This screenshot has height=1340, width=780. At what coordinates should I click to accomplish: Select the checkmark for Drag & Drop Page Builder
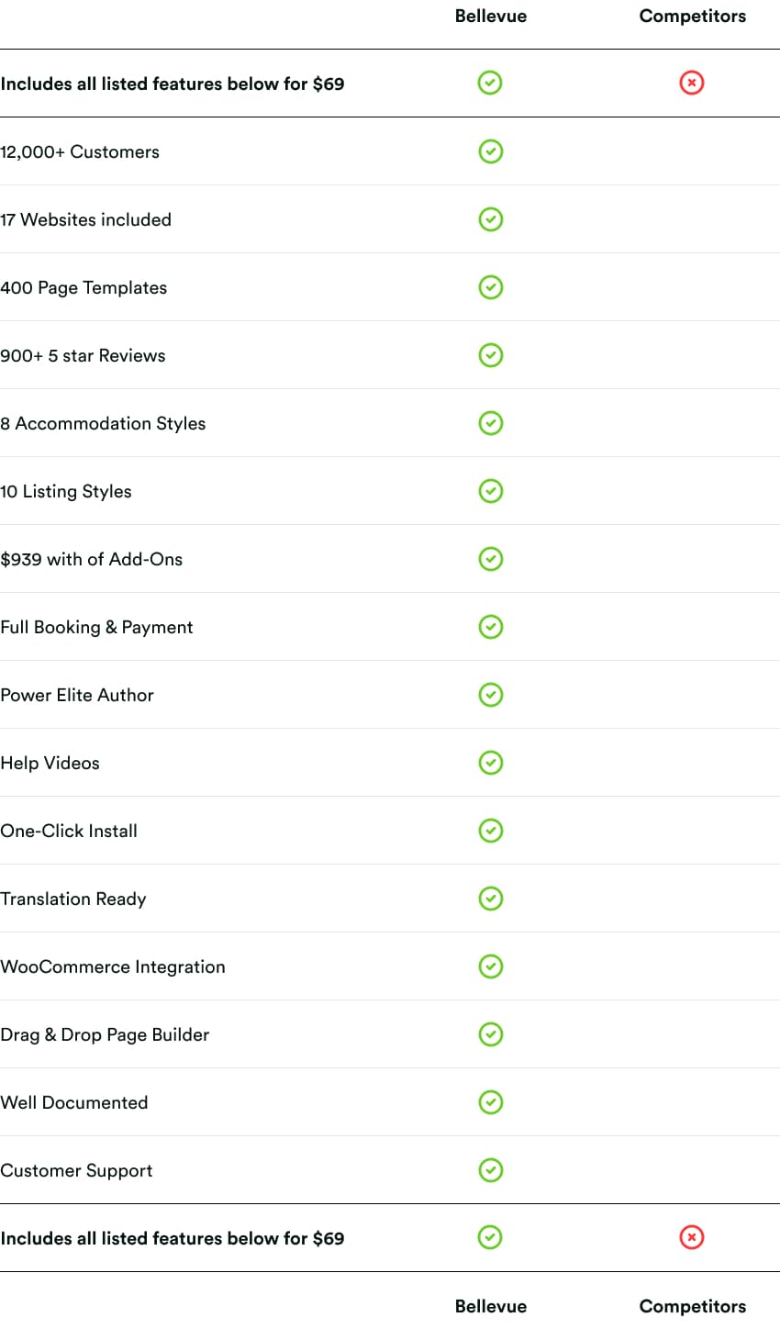point(491,1034)
